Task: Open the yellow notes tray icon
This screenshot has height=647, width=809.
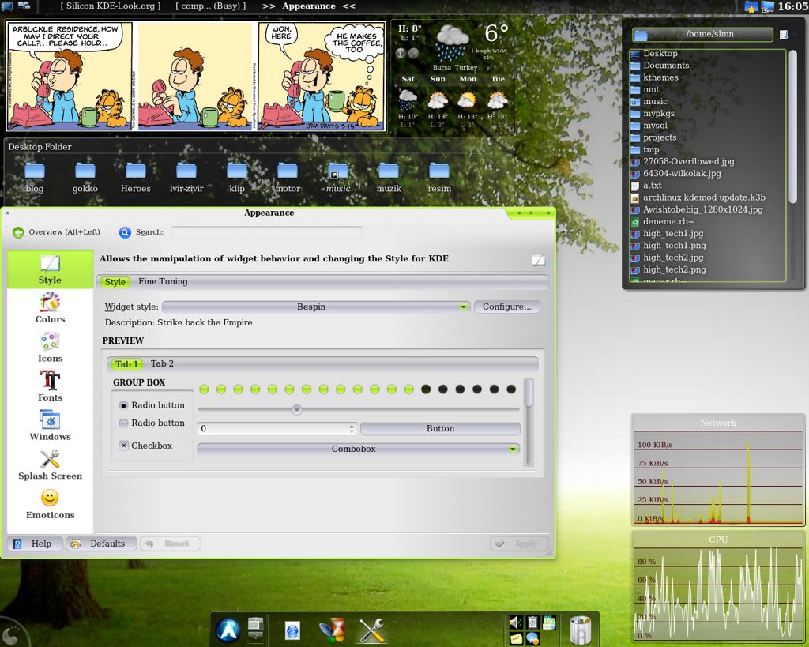Action: click(x=515, y=639)
